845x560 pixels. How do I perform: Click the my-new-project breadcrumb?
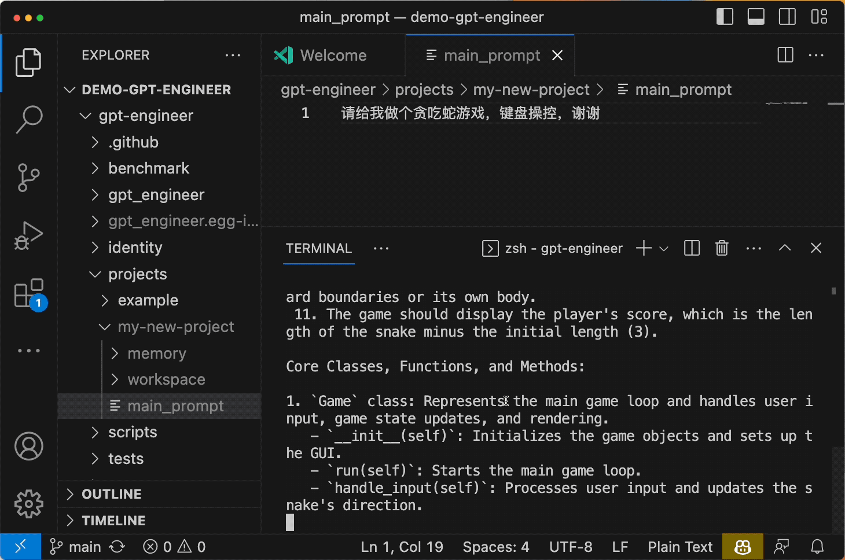531,89
